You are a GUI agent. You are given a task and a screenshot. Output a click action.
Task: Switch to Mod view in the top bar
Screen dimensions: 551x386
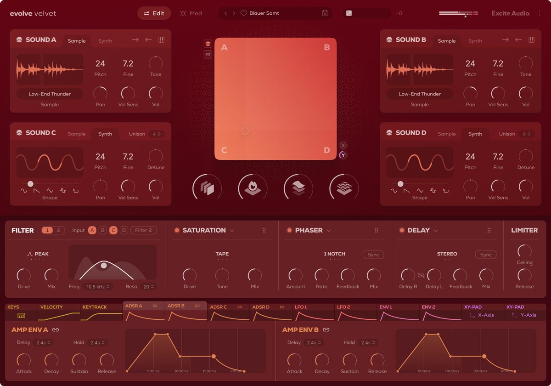click(x=191, y=13)
